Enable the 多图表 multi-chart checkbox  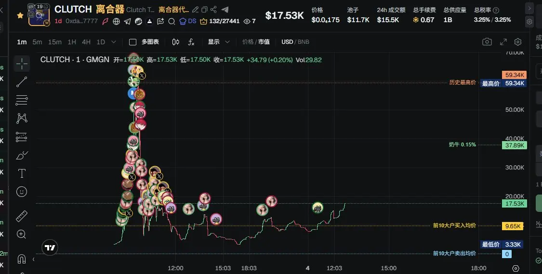click(133, 42)
